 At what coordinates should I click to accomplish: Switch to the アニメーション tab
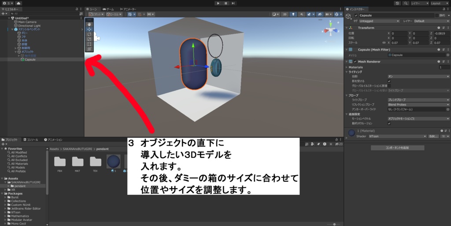[53, 139]
